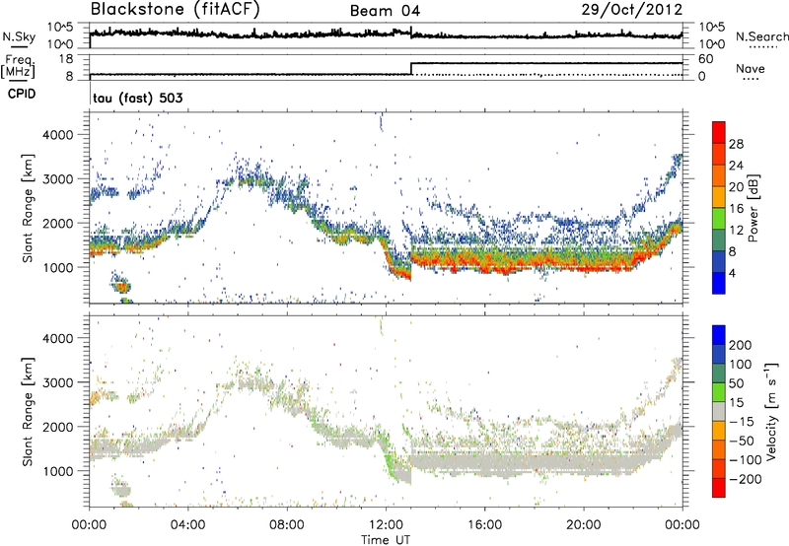Click the velocity panel's Slant Range [km] label
Screen dimensions: 789x546
(28, 411)
